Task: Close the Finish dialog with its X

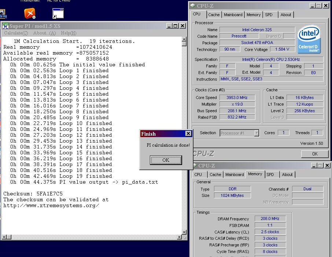Action: 188,134
